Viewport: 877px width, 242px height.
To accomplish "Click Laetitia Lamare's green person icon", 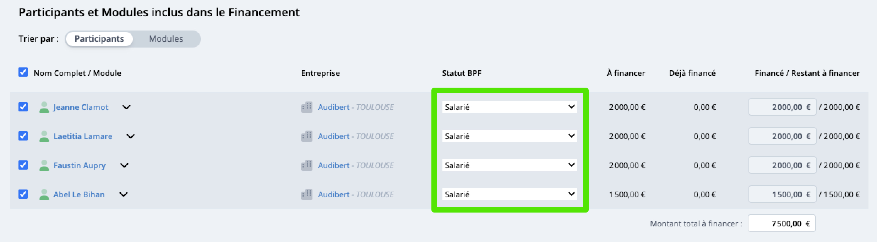I will pos(44,136).
